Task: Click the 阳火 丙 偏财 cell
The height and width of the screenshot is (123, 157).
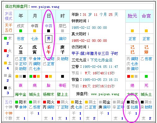Action: (49, 105)
